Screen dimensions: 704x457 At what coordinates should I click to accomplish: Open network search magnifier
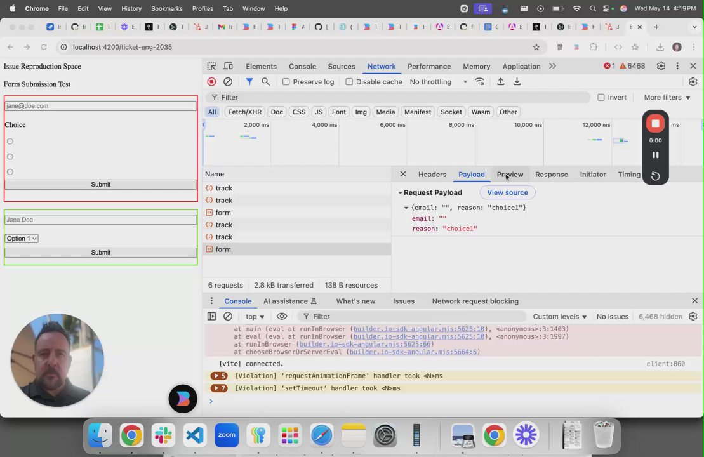[x=266, y=82]
